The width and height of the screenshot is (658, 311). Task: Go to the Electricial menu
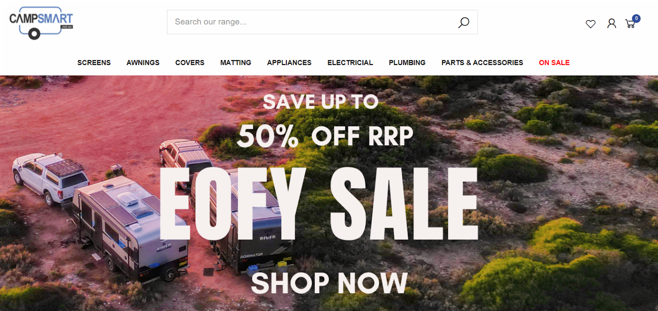tap(350, 63)
